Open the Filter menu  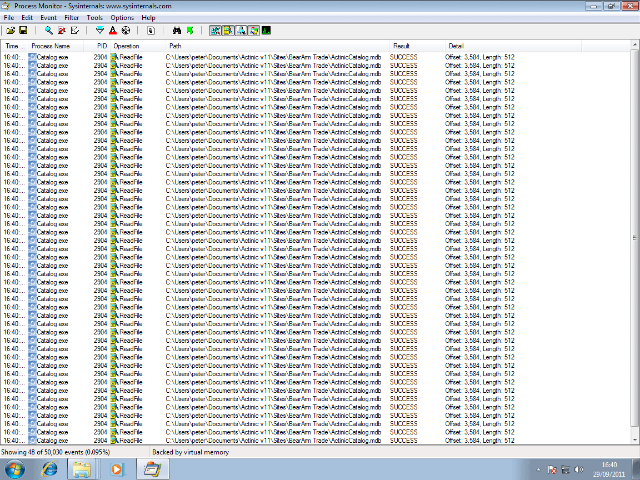[x=72, y=18]
